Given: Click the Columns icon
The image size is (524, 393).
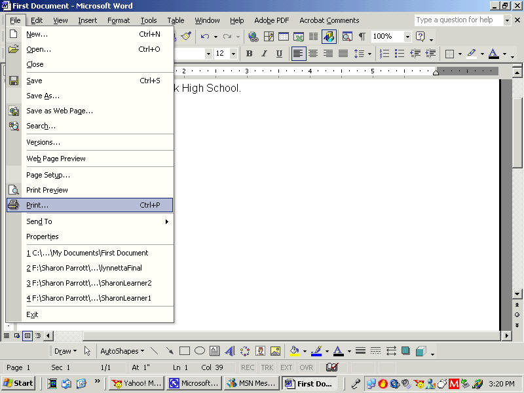Looking at the screenshot, I should (x=314, y=36).
